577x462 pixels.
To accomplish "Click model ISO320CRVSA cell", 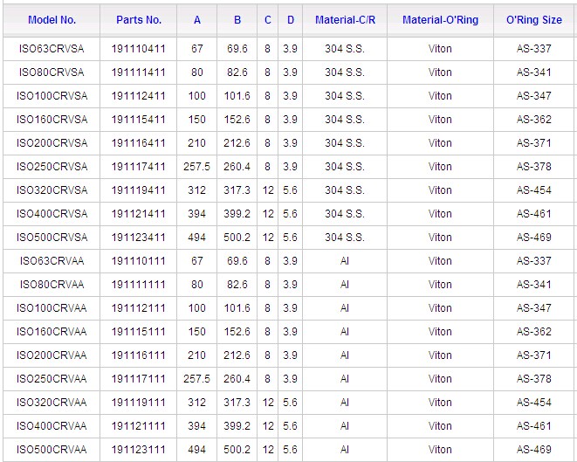I will pyautogui.click(x=52, y=190).
